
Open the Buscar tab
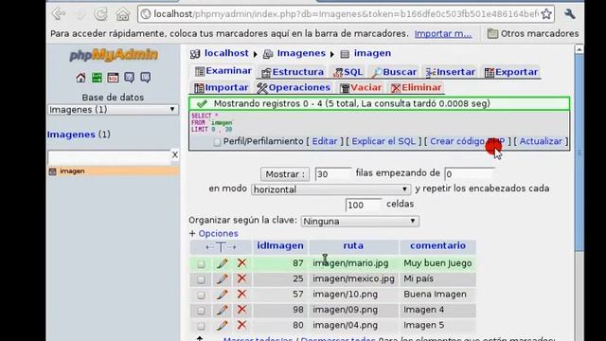395,72
